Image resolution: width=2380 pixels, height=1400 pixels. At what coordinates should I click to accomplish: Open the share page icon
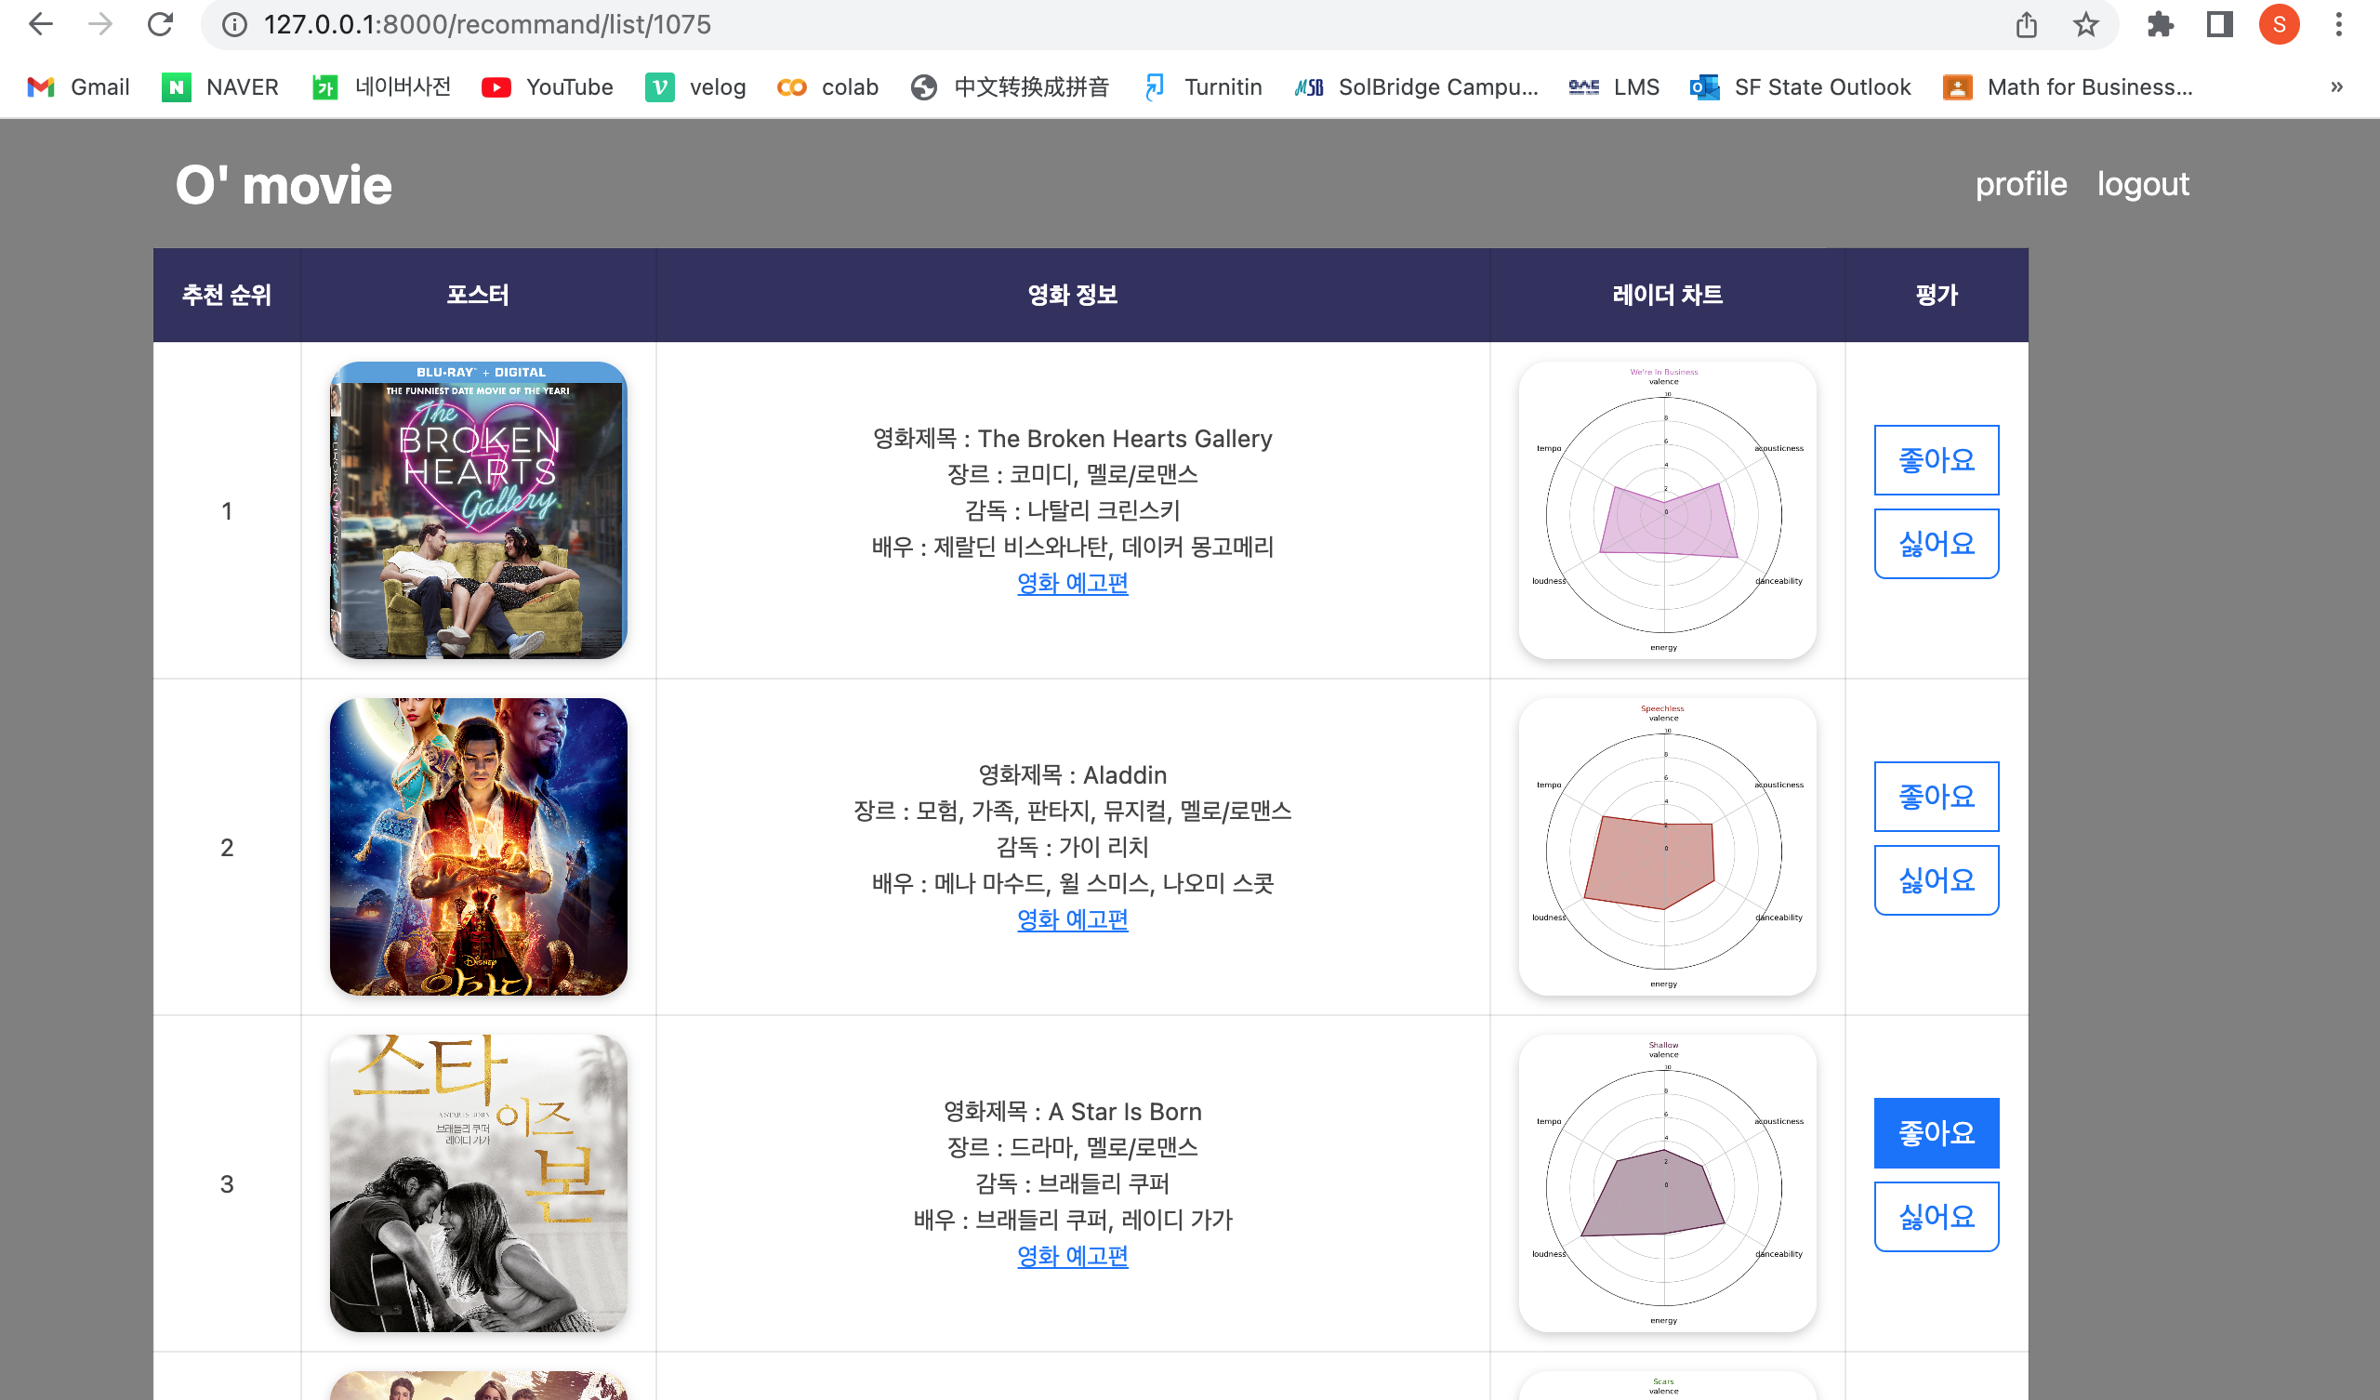tap(2026, 24)
